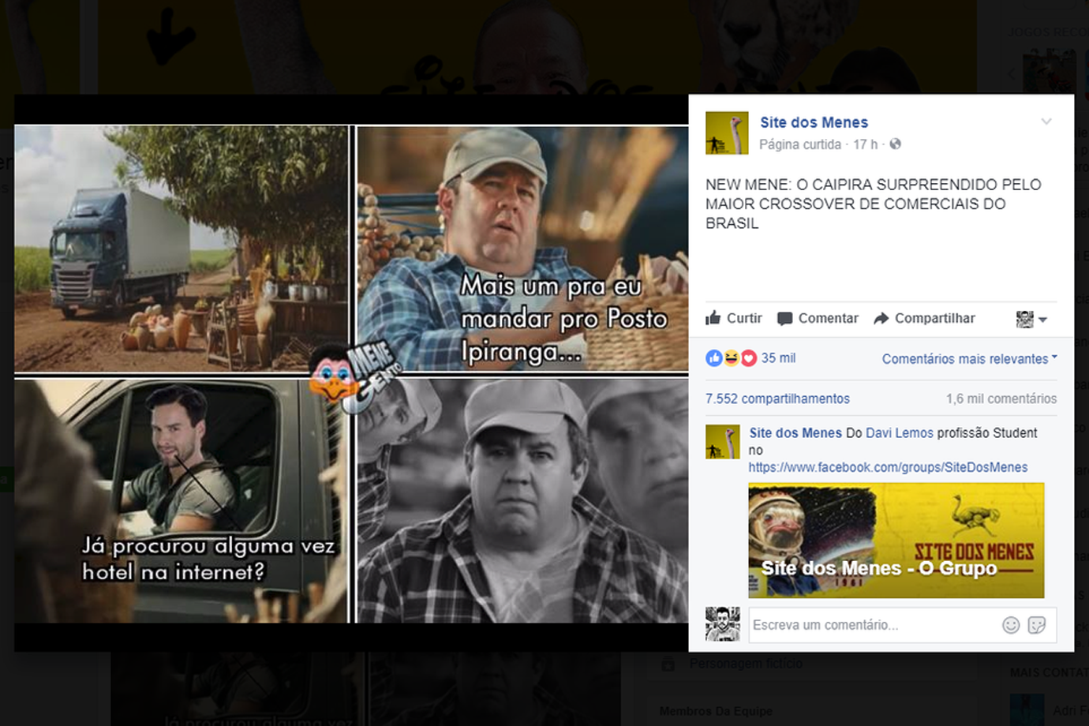Click the Curtir thumbs-up button
Screen dimensions: 1089x726
[733, 318]
